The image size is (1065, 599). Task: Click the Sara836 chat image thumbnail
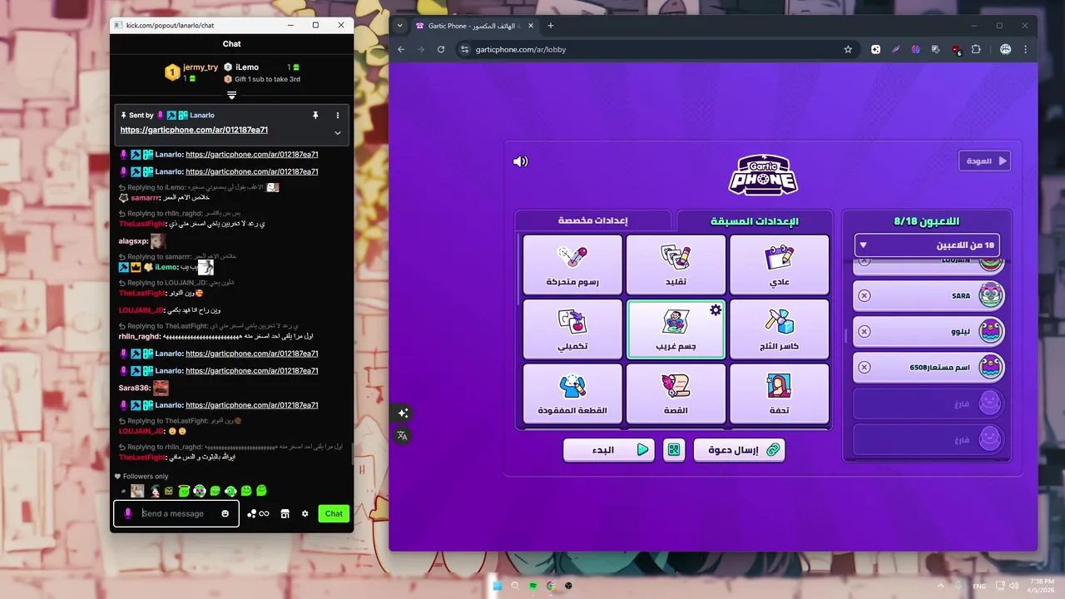[161, 388]
